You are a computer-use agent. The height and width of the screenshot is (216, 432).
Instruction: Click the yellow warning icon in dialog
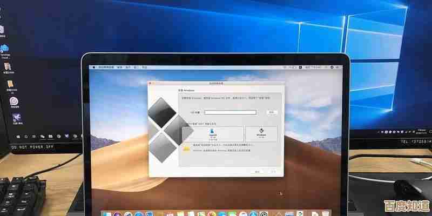186,147
